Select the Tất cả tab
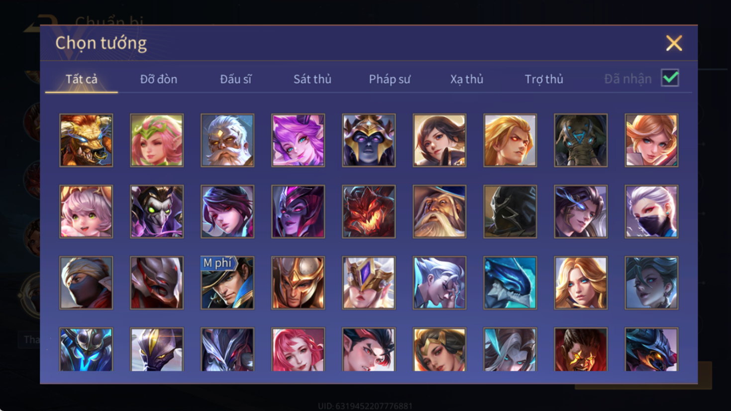Image resolution: width=731 pixels, height=411 pixels. click(82, 79)
